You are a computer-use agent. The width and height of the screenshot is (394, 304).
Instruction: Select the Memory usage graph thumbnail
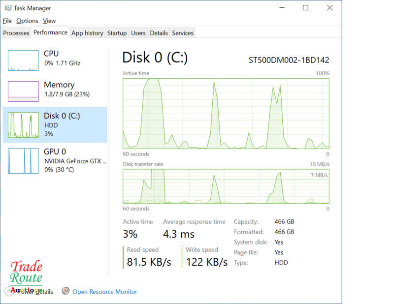(23, 91)
